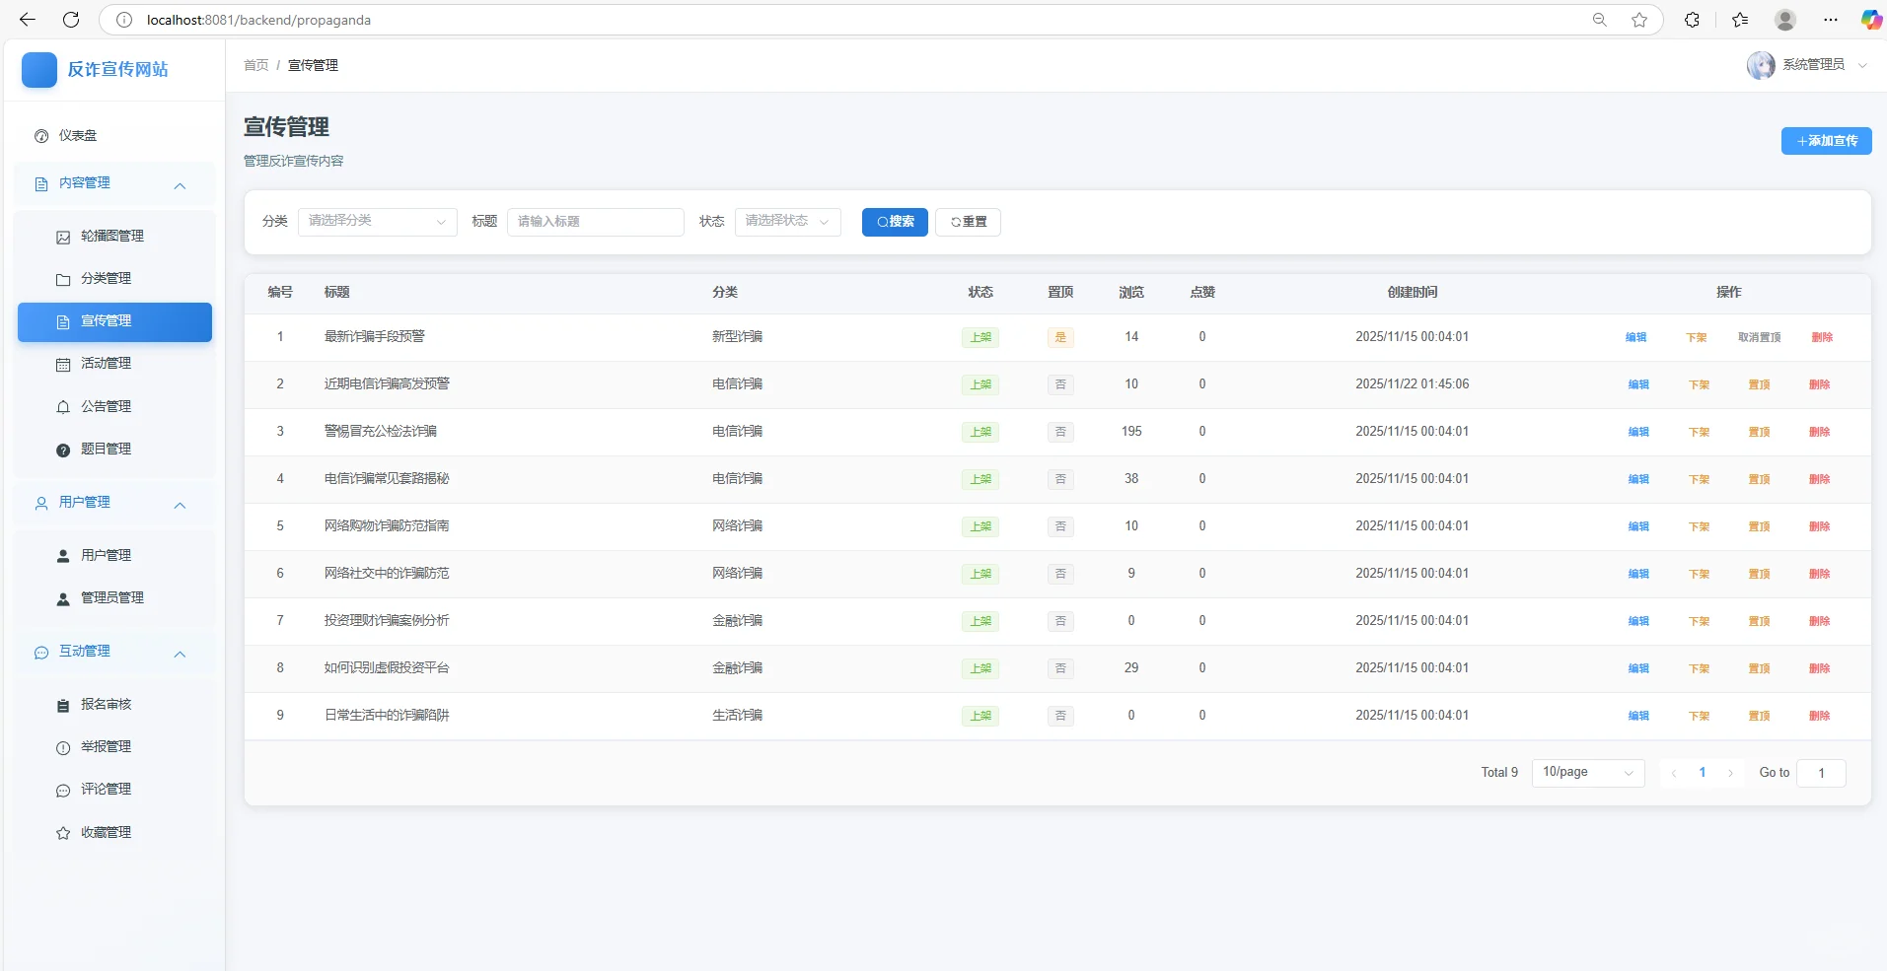Select the 收藏管理 star icon
Viewport: 1887px width, 971px height.
(x=63, y=832)
